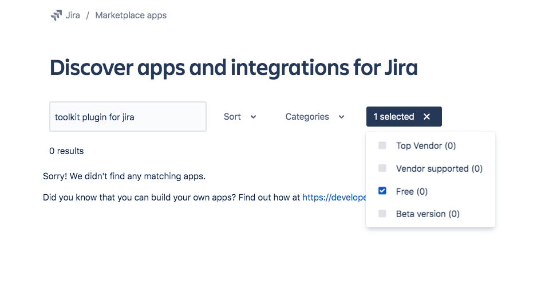Click the Sort chevron arrow

pos(253,117)
